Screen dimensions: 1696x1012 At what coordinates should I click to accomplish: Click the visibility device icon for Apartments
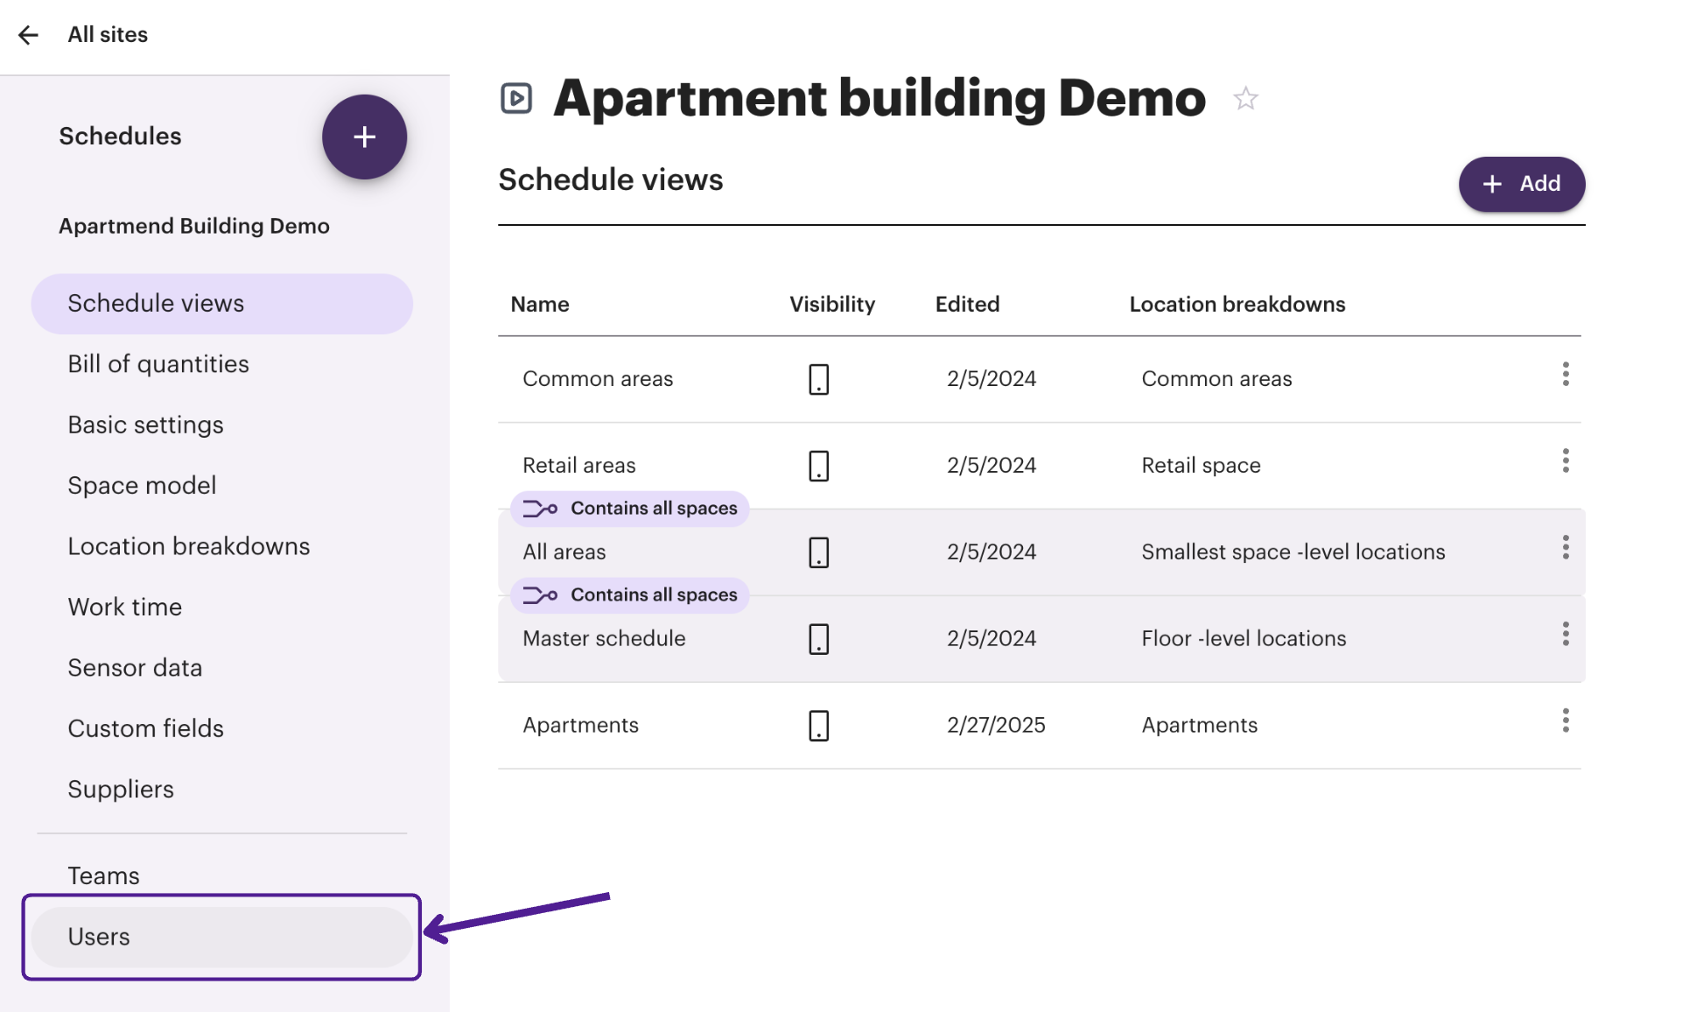[819, 726]
